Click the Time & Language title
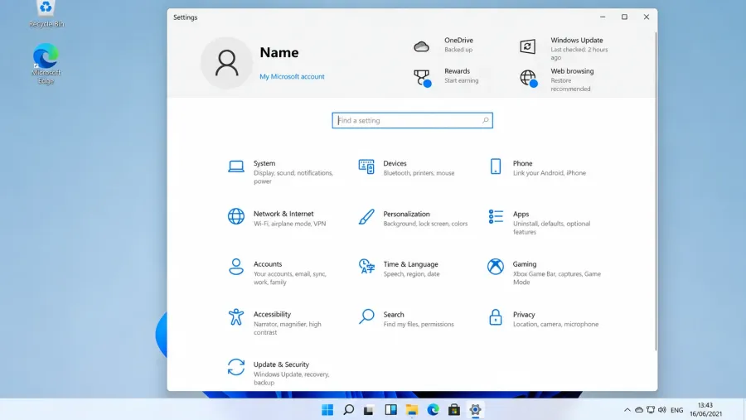The width and height of the screenshot is (746, 420). 410,264
